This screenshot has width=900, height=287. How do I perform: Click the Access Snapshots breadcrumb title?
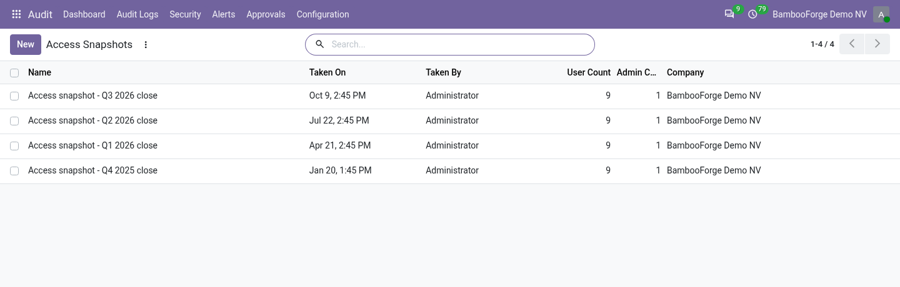[x=89, y=44]
